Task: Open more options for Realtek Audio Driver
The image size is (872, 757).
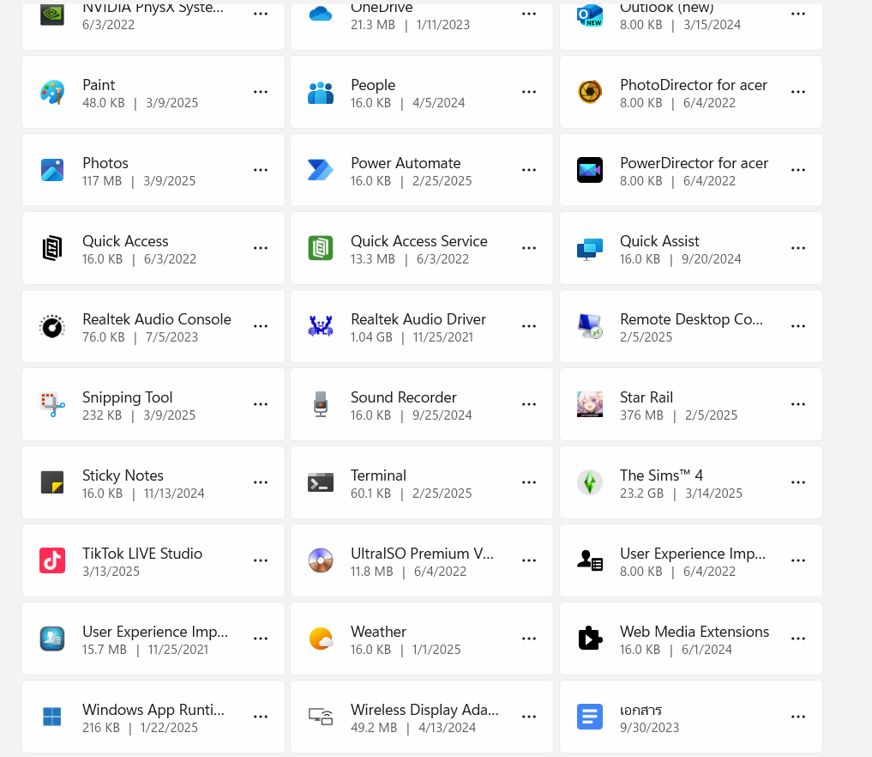Action: click(529, 326)
